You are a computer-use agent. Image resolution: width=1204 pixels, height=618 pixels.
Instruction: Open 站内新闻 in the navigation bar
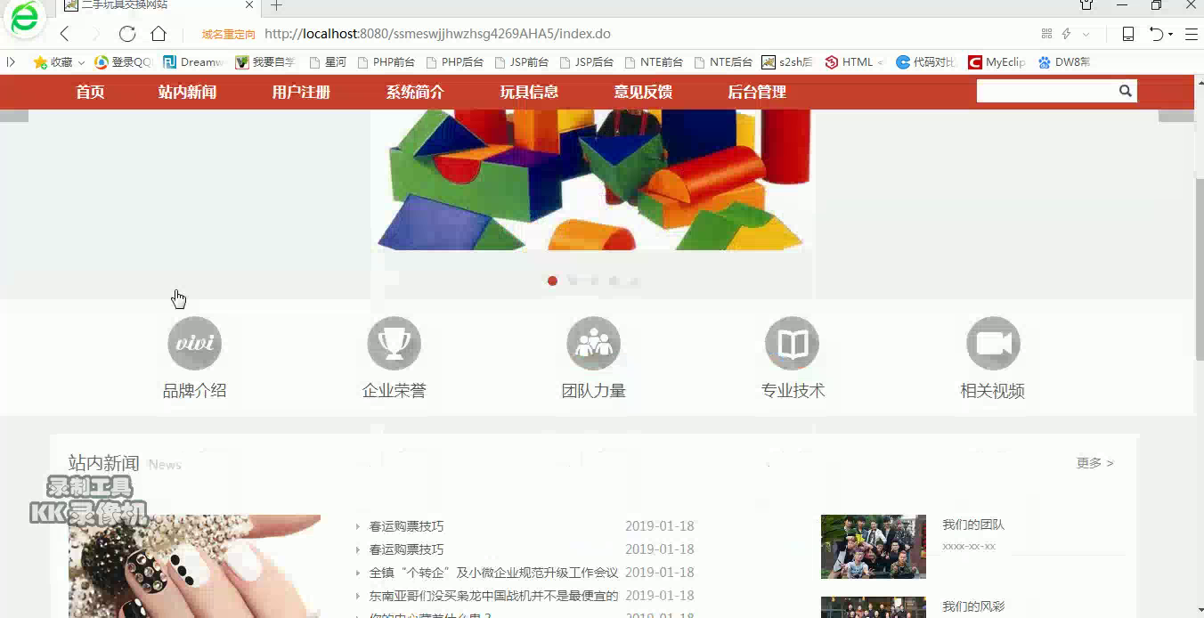tap(187, 92)
